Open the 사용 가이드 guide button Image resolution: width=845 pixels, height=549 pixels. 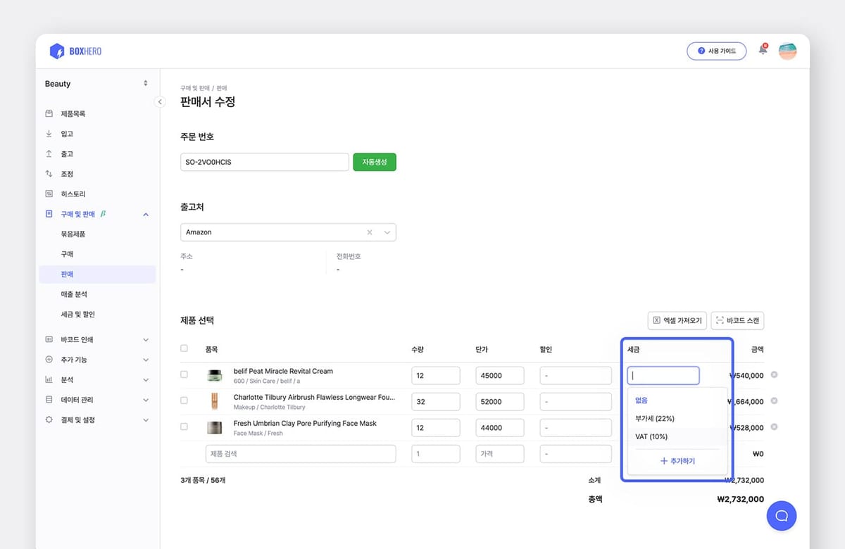(716, 50)
